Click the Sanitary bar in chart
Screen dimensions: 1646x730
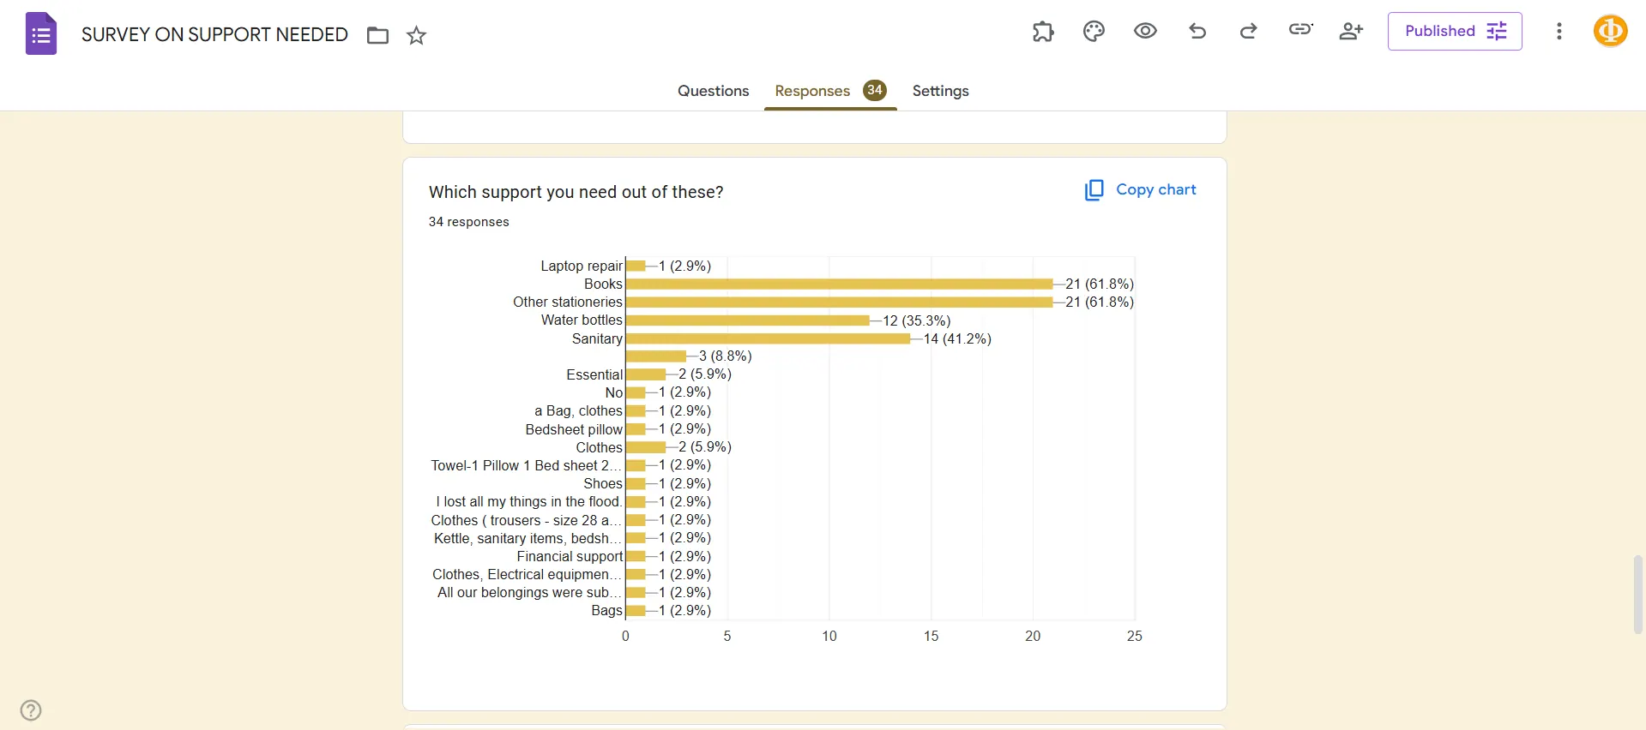point(768,338)
